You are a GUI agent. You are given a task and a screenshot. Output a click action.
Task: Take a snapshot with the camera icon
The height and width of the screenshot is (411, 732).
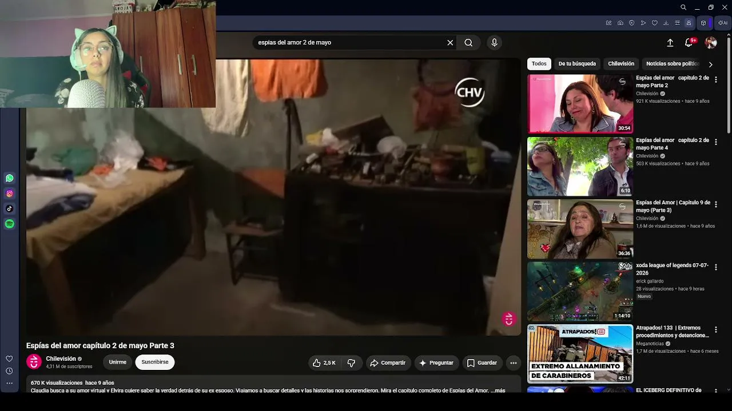click(x=620, y=23)
